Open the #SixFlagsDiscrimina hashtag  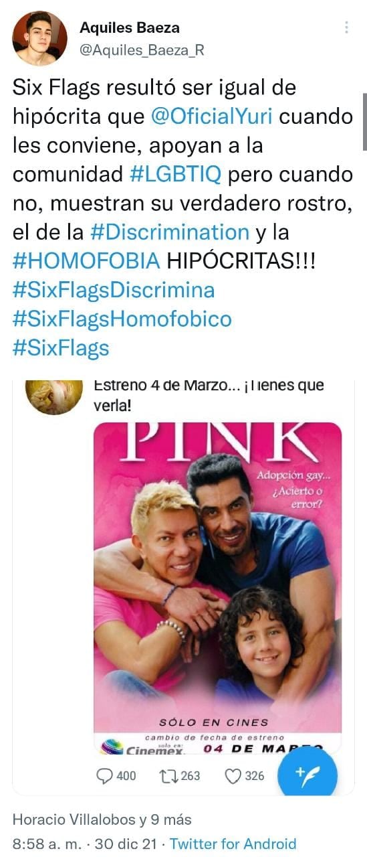[x=114, y=291]
